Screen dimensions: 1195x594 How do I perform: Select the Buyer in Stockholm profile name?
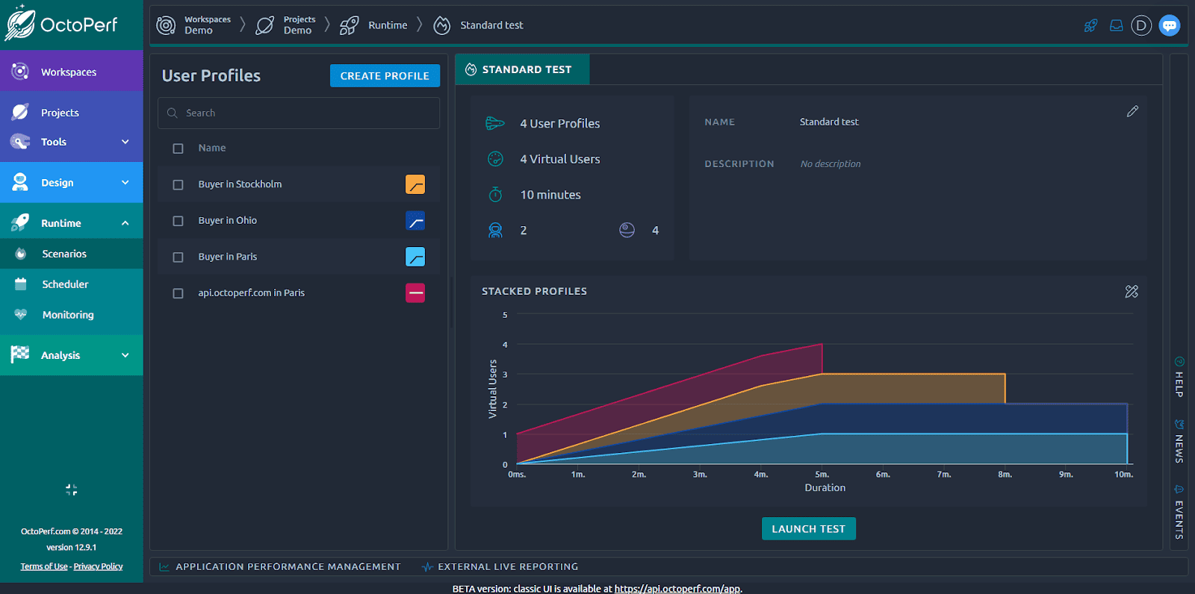pos(240,184)
